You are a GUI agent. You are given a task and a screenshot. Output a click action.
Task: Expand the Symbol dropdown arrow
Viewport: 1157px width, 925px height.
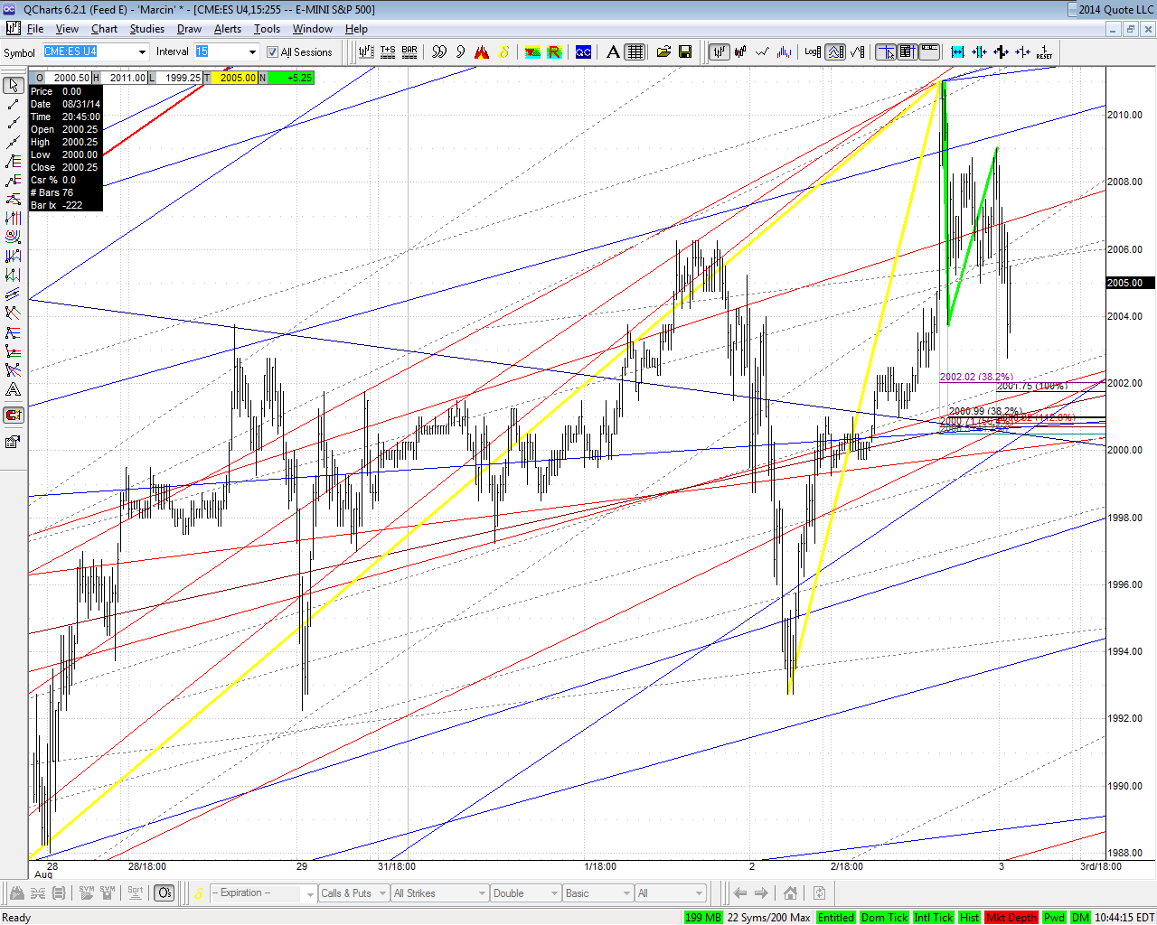pyautogui.click(x=142, y=52)
